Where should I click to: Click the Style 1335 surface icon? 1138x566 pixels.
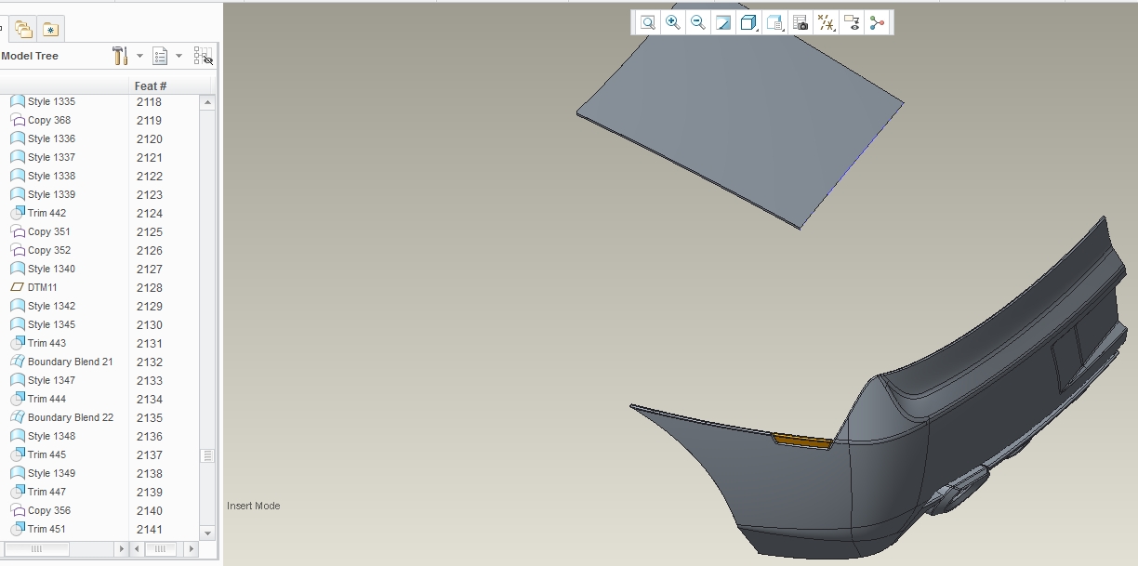click(x=17, y=101)
